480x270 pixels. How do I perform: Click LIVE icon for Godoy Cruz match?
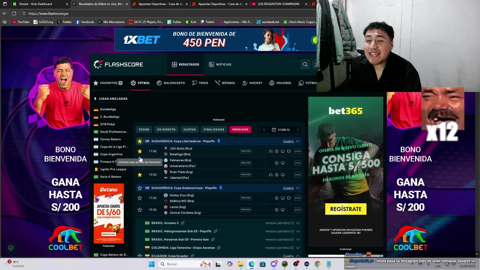[x=297, y=198]
